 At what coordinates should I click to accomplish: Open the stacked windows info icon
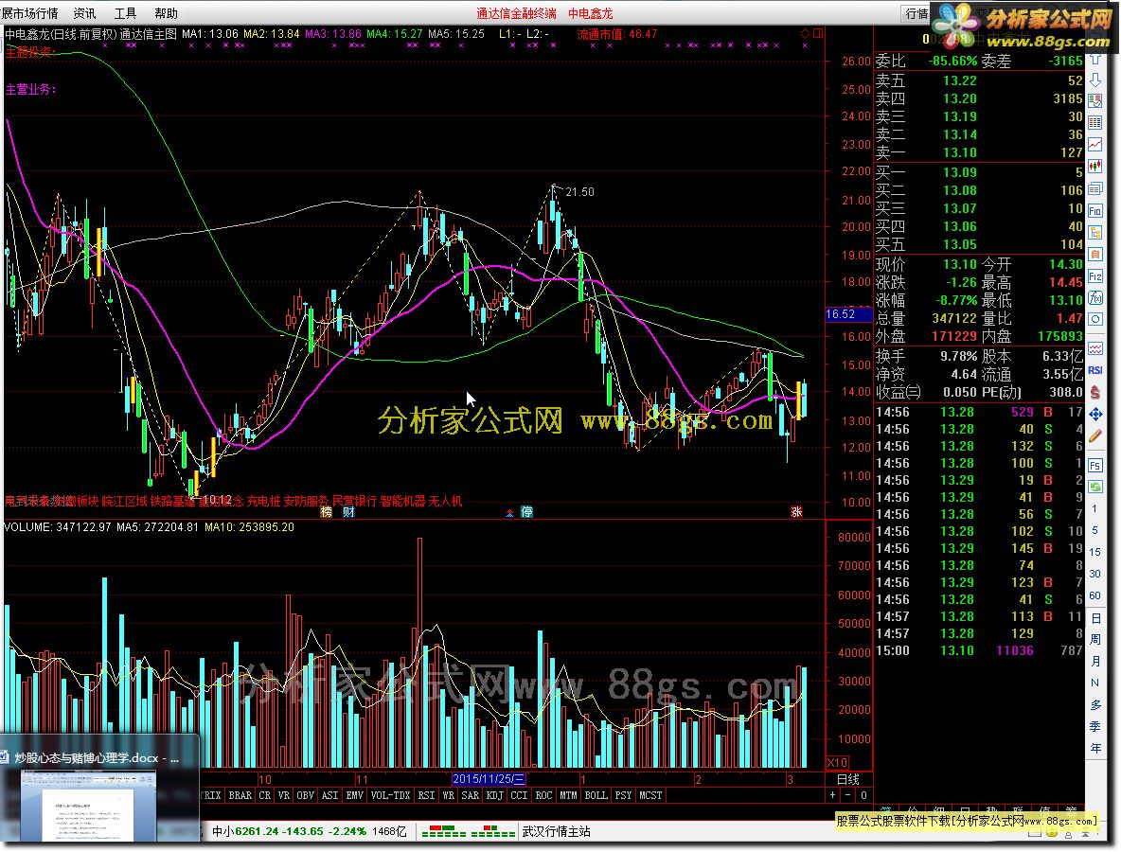pyautogui.click(x=1095, y=188)
